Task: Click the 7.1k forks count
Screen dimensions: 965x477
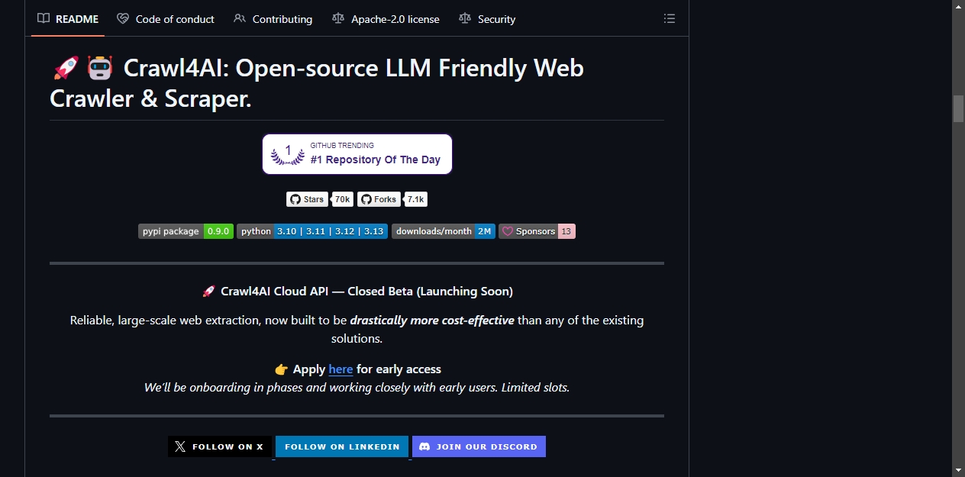Action: [x=415, y=199]
